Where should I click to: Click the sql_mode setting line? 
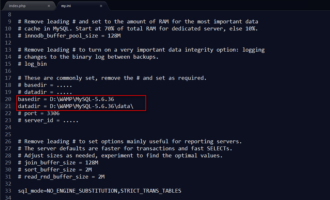coord(100,191)
